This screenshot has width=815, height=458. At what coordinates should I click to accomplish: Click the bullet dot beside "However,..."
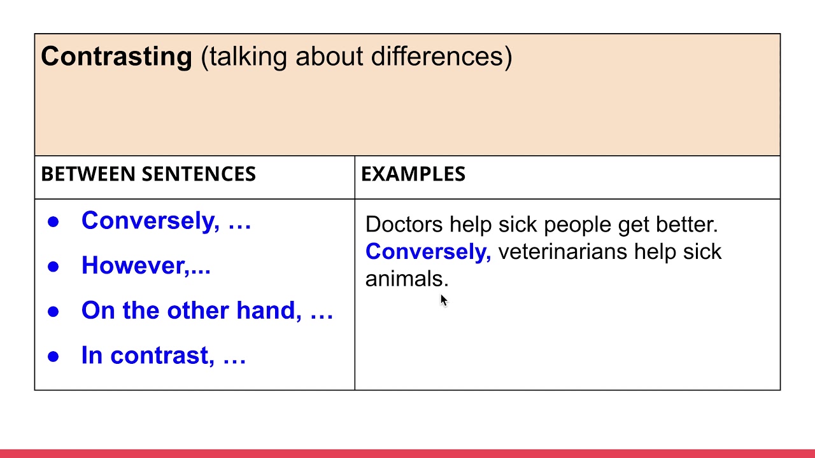(53, 267)
